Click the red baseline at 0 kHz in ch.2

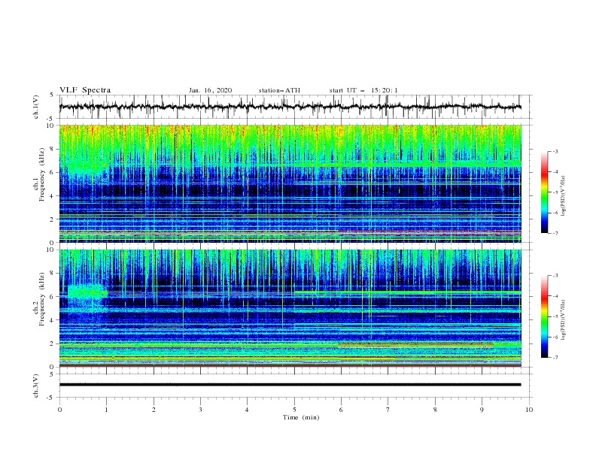point(290,366)
